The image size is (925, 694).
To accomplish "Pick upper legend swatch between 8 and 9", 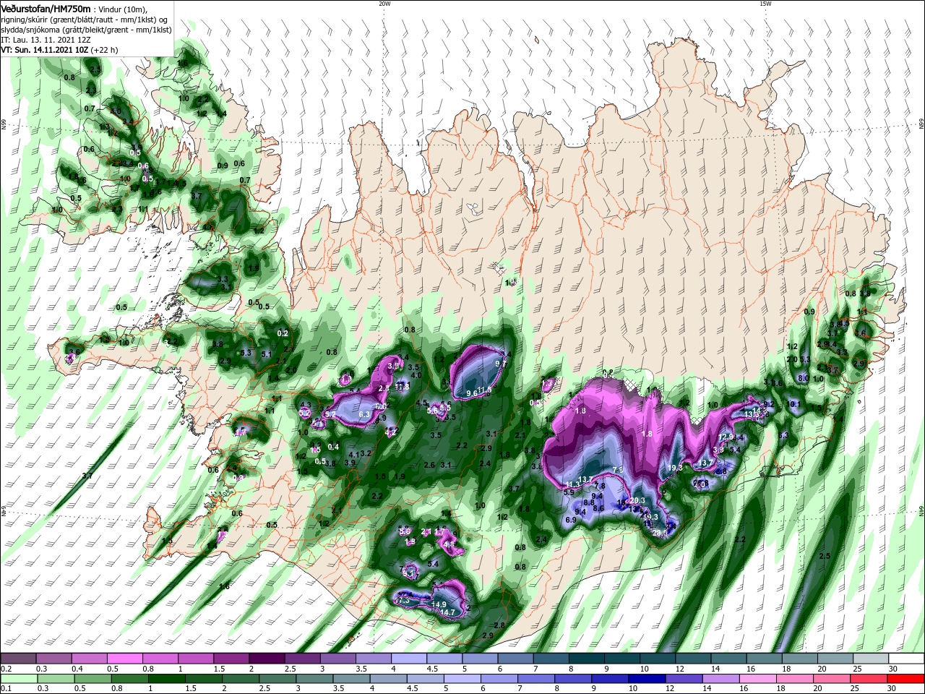I will 585,659.
